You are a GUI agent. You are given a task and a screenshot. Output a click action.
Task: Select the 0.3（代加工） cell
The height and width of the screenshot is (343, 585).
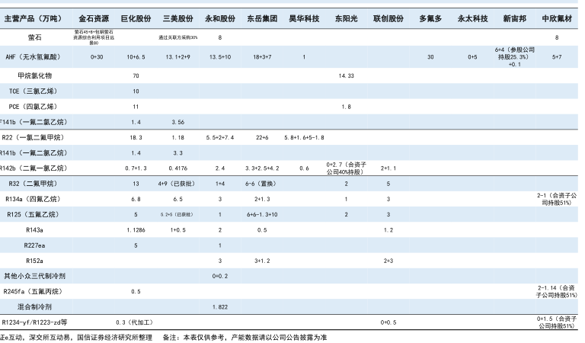click(x=136, y=322)
